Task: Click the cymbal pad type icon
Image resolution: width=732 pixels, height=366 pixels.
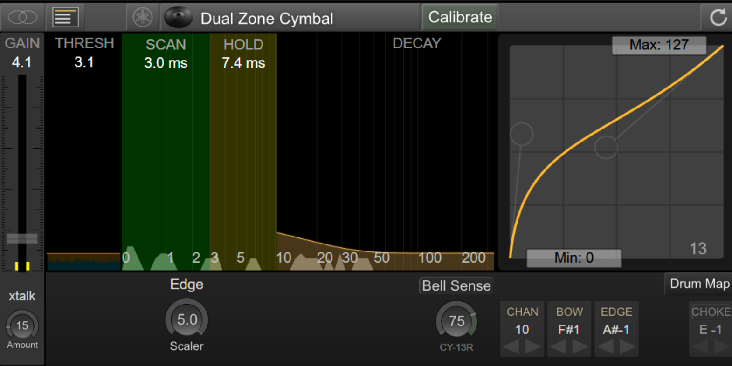Action: click(178, 18)
